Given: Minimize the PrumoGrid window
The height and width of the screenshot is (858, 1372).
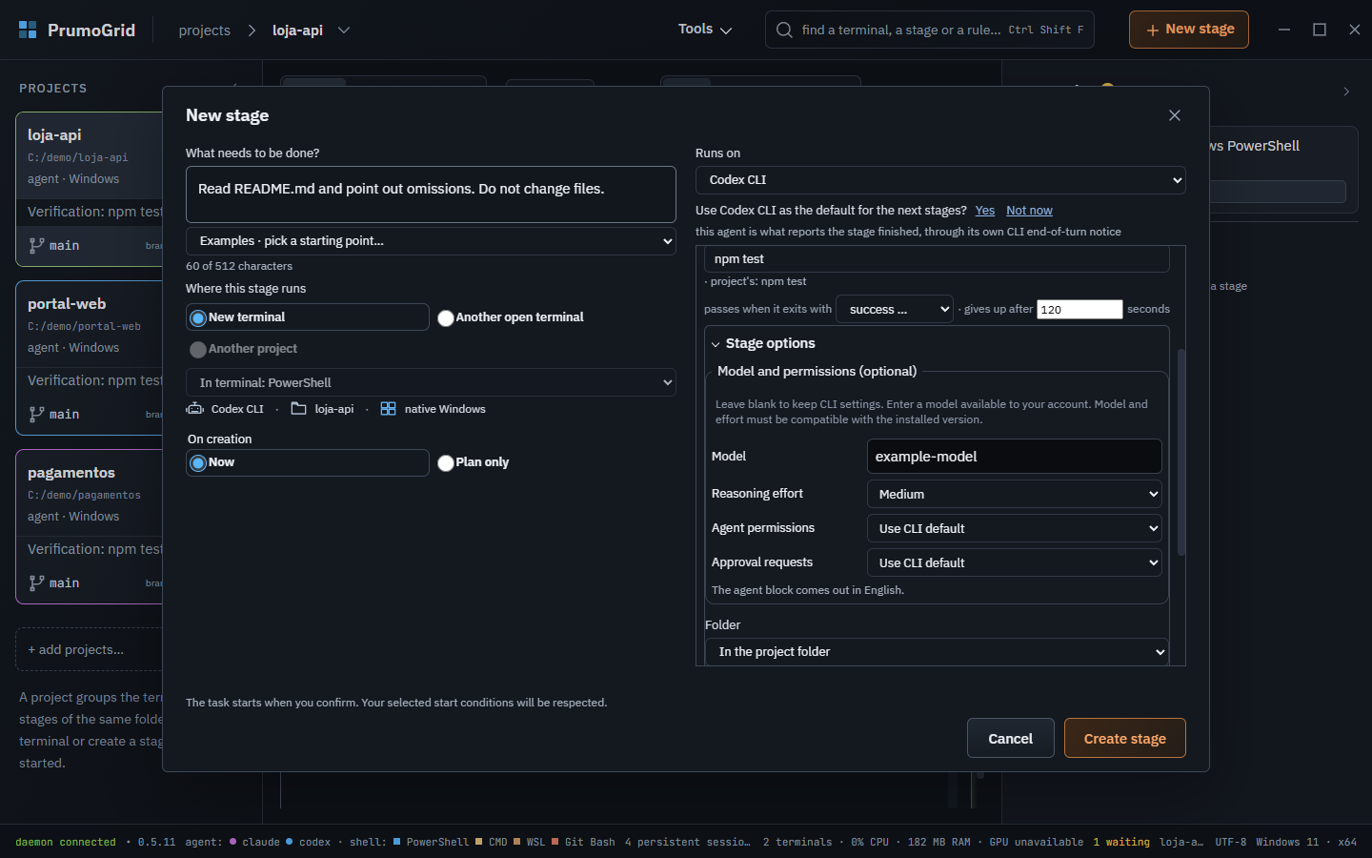Looking at the screenshot, I should (x=1284, y=30).
